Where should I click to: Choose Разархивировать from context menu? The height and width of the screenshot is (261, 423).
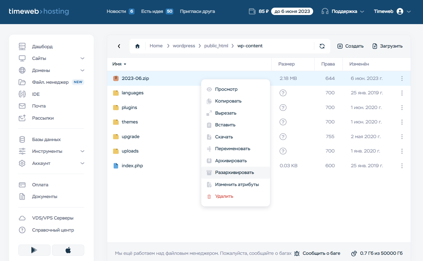click(x=234, y=173)
